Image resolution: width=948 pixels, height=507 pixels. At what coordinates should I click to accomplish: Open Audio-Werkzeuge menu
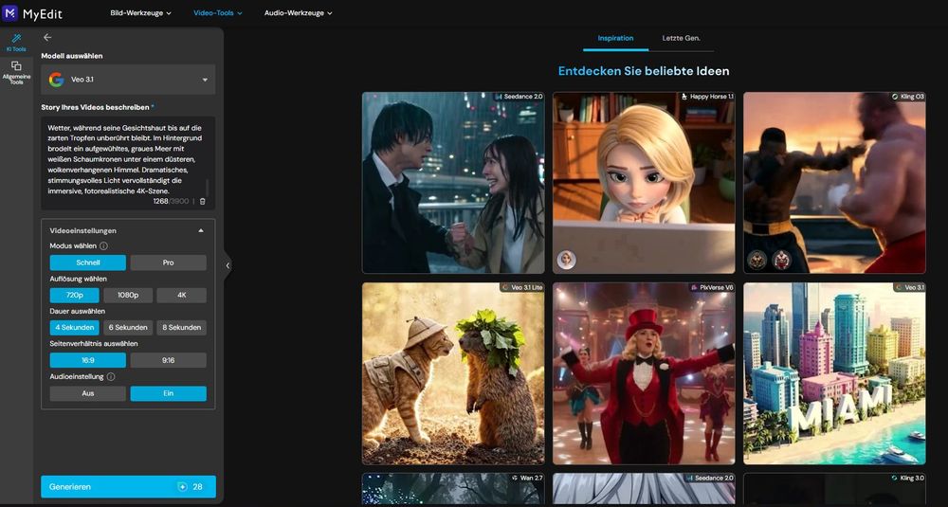298,12
